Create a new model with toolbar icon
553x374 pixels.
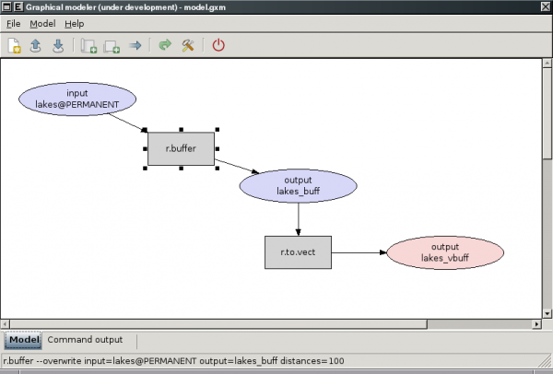coord(14,44)
